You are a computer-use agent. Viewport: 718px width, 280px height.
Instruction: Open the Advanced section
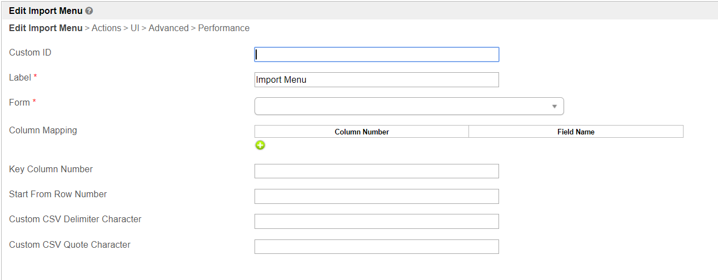pyautogui.click(x=168, y=28)
